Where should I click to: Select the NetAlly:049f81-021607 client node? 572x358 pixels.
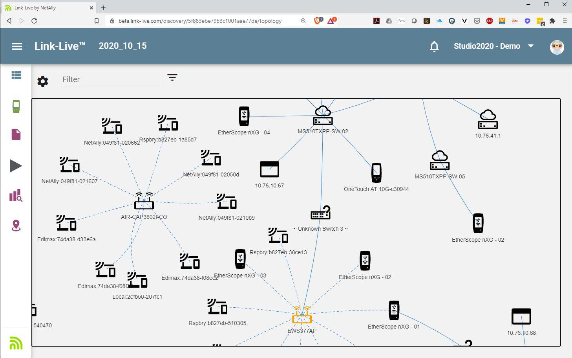tap(69, 165)
